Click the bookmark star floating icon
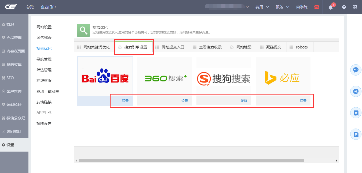This screenshot has height=173, width=362. click(x=356, y=113)
